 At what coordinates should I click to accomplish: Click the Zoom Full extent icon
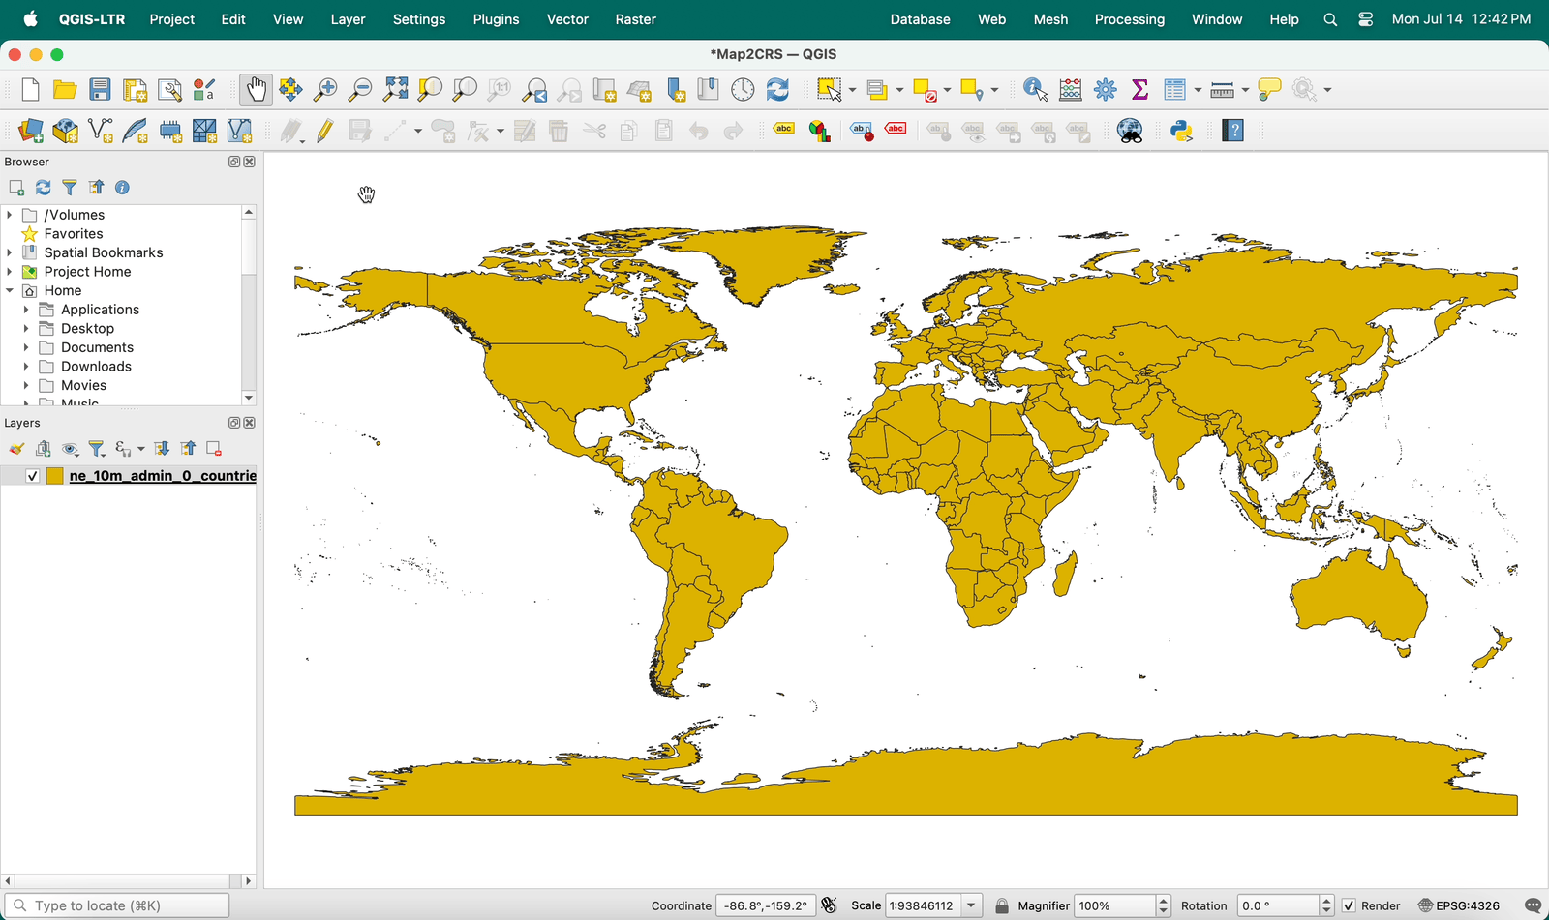pyautogui.click(x=395, y=90)
